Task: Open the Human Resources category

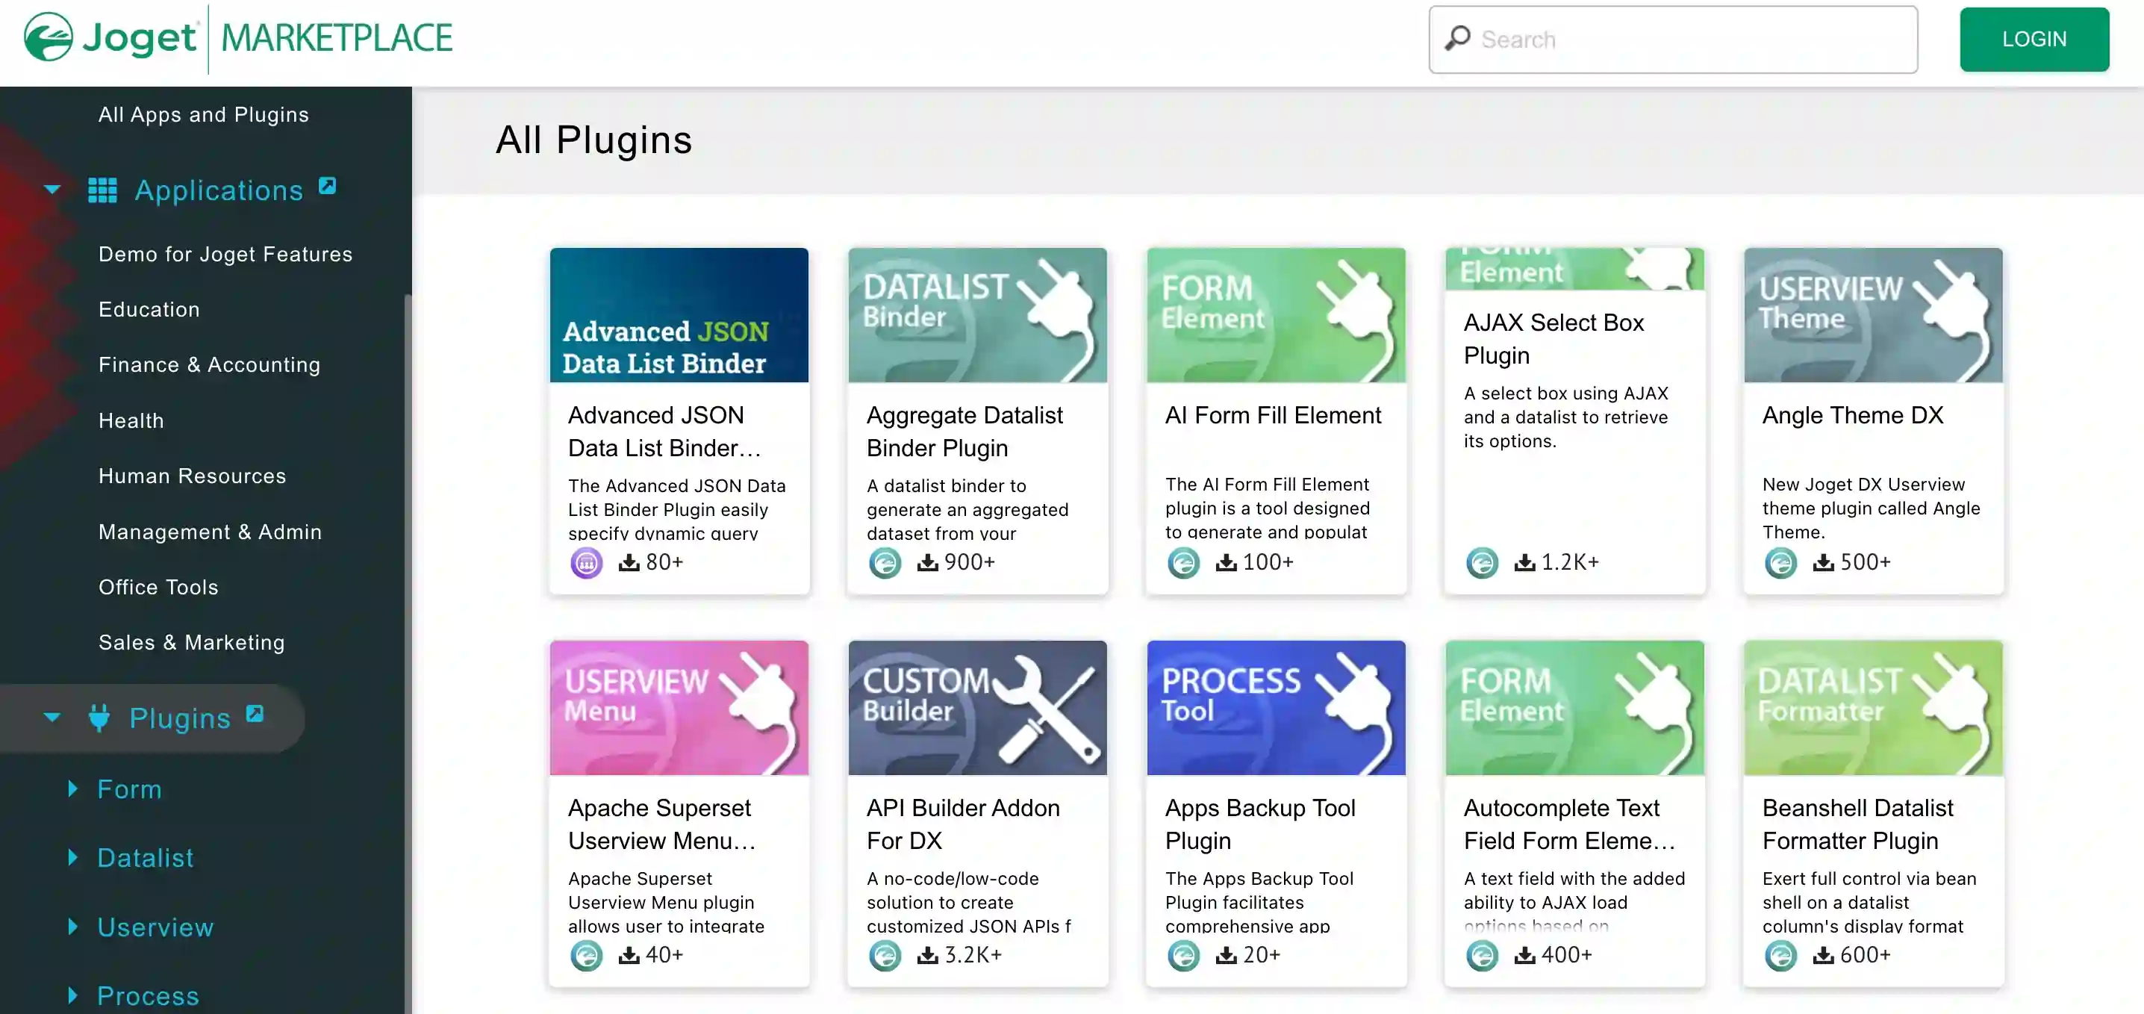Action: (x=193, y=476)
